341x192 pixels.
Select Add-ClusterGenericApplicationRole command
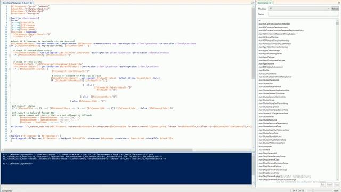[274, 90]
